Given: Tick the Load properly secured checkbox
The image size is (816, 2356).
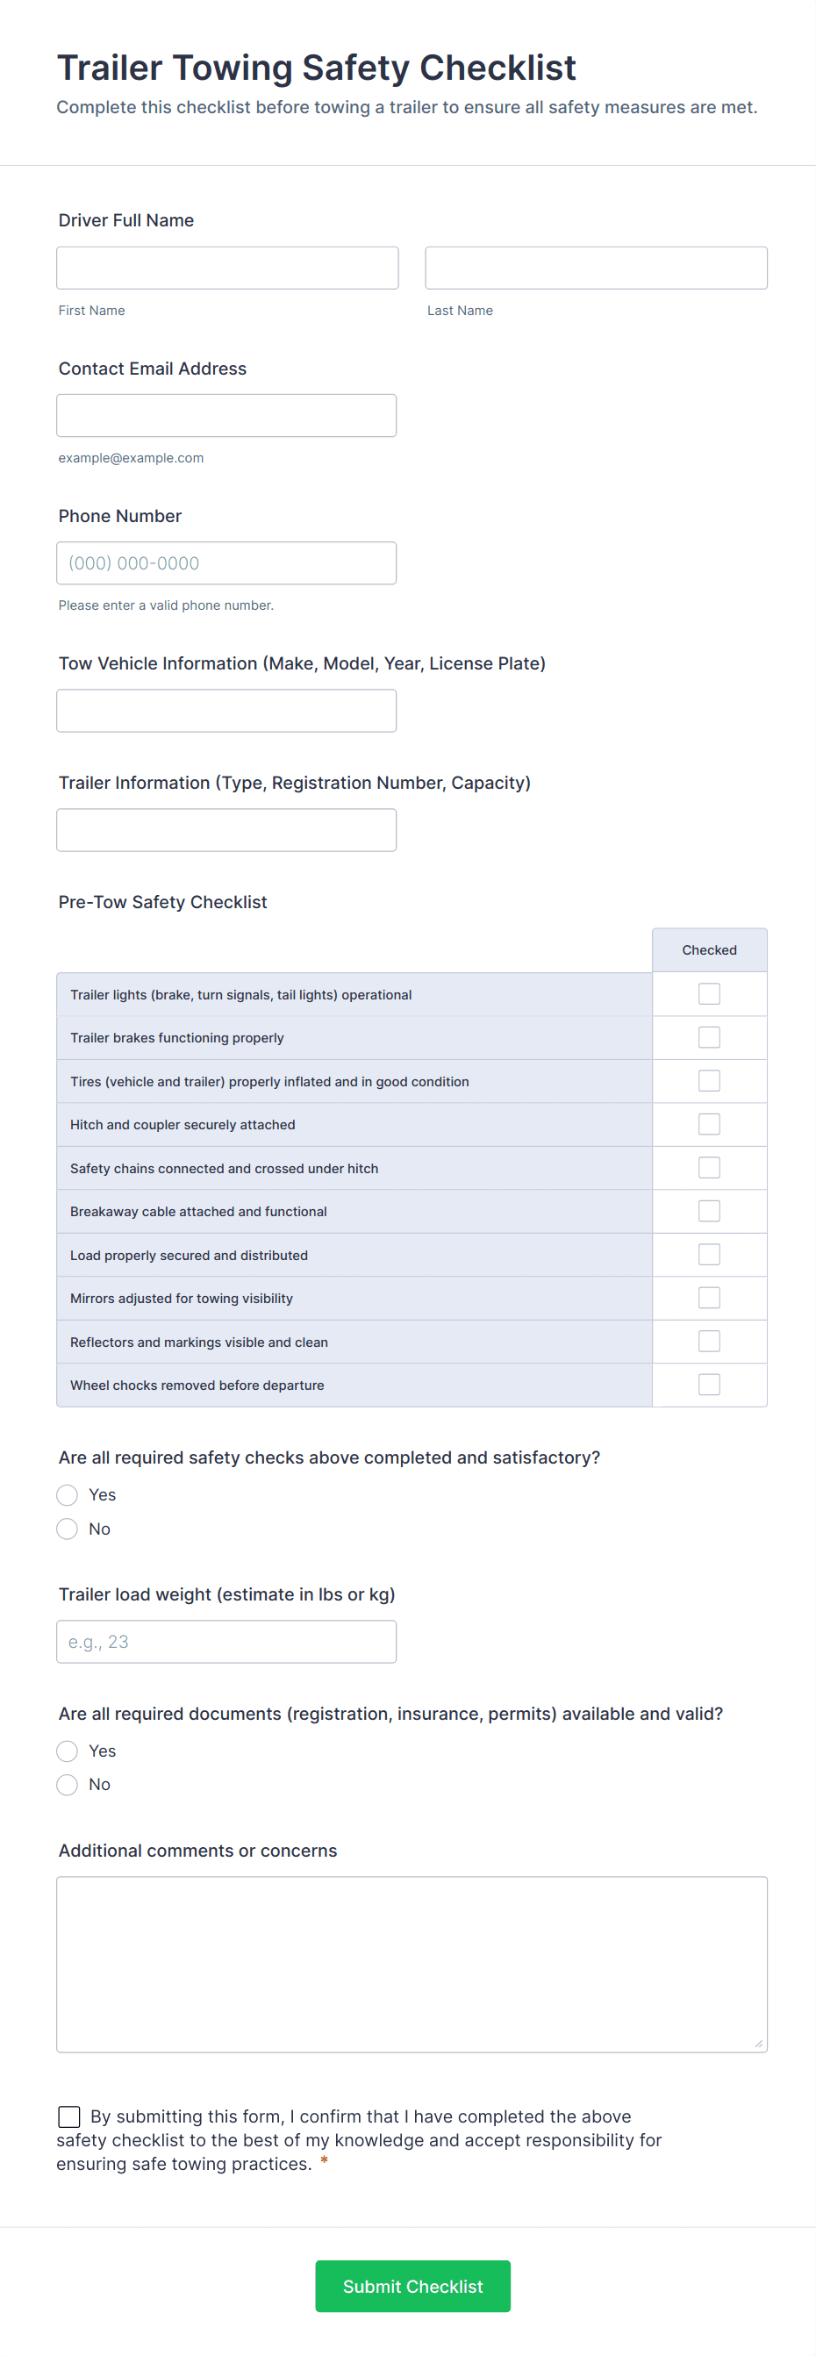Looking at the screenshot, I should (x=709, y=1254).
